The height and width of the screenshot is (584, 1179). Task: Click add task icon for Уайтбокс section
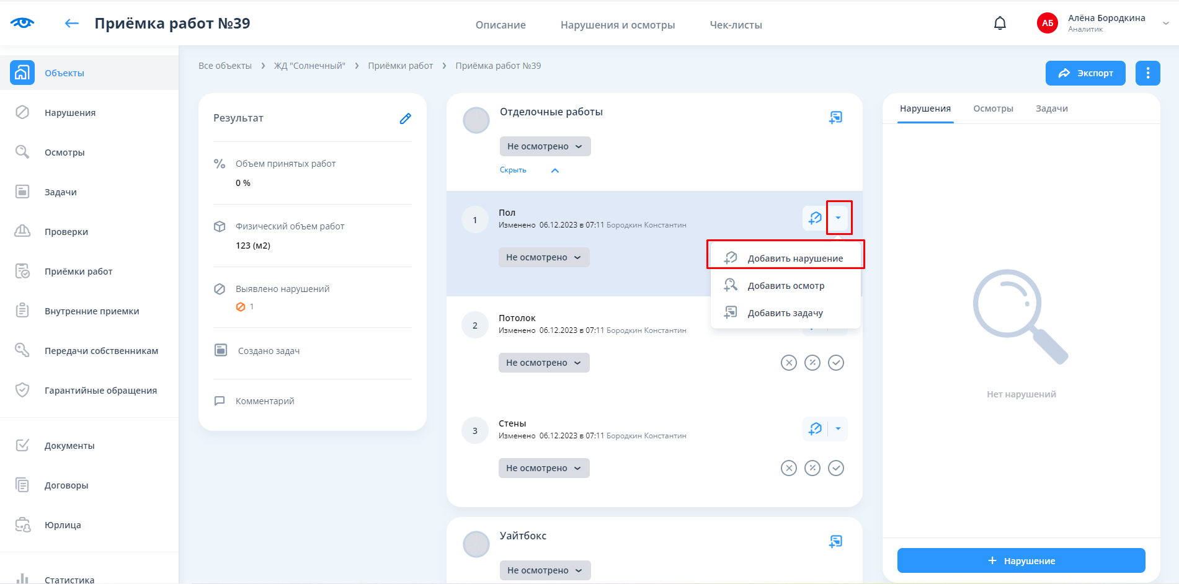click(x=835, y=541)
